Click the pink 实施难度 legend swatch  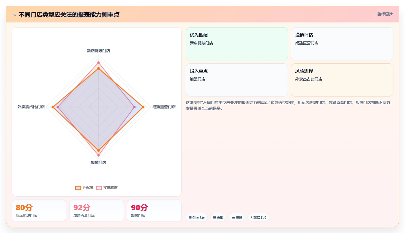click(99, 188)
